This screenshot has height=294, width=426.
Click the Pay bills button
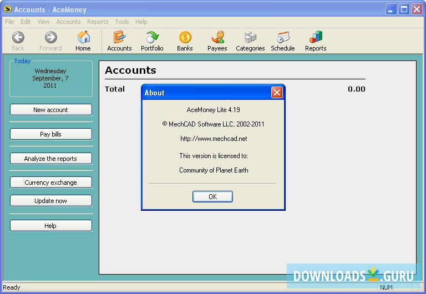(51, 134)
